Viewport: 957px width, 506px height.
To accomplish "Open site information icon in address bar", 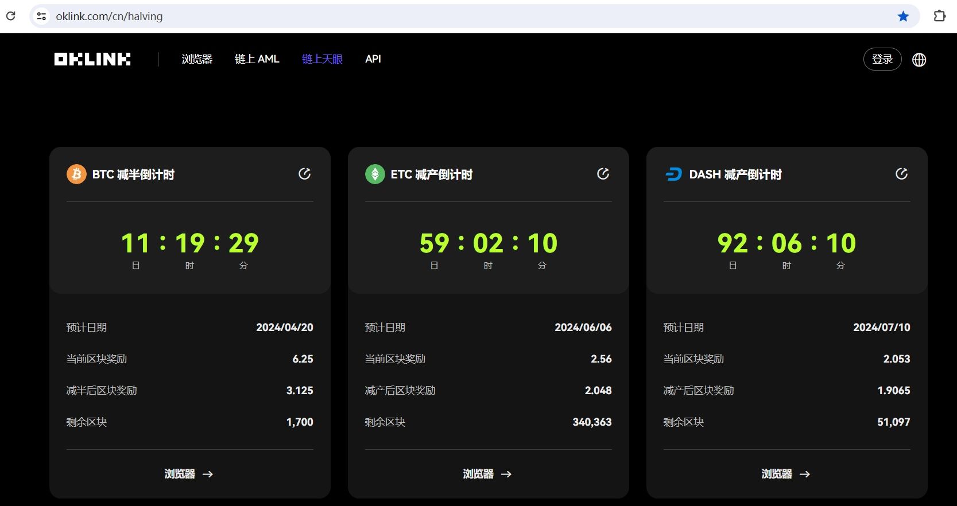I will click(41, 16).
